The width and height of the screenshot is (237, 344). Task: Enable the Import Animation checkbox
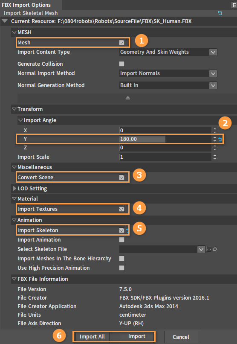pos(122,240)
